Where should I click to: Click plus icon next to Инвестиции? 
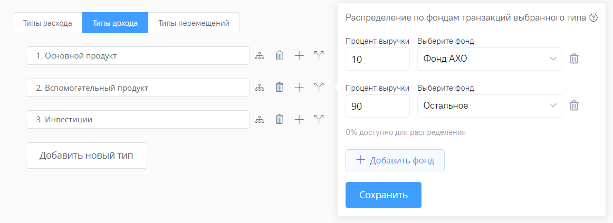(x=299, y=119)
